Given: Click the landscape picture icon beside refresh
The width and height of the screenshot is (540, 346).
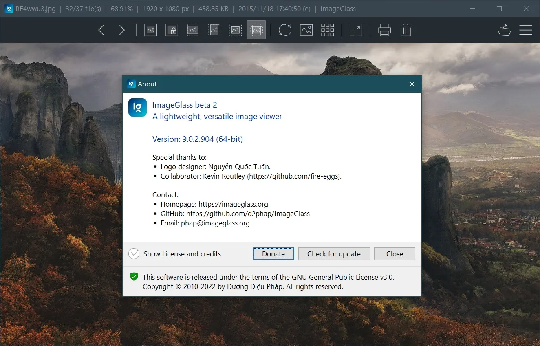Looking at the screenshot, I should 306,30.
